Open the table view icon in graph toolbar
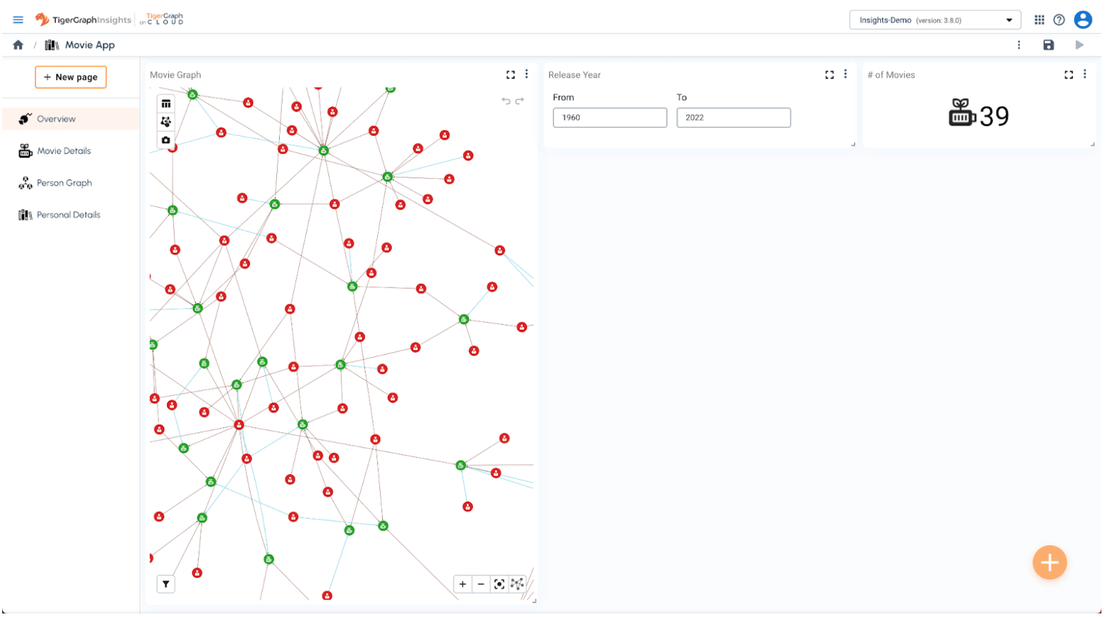The height and width of the screenshot is (617, 1105). click(x=166, y=104)
